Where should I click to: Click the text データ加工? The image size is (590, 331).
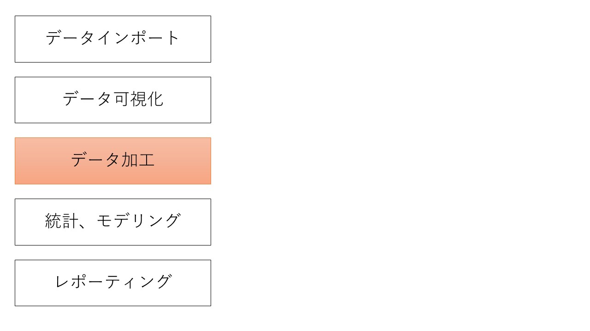coord(112,160)
